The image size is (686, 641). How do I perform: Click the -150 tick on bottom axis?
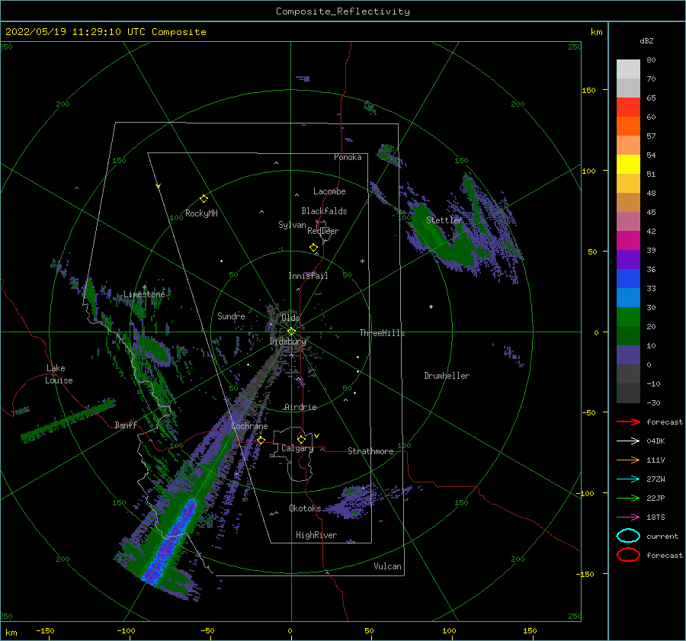(x=45, y=631)
